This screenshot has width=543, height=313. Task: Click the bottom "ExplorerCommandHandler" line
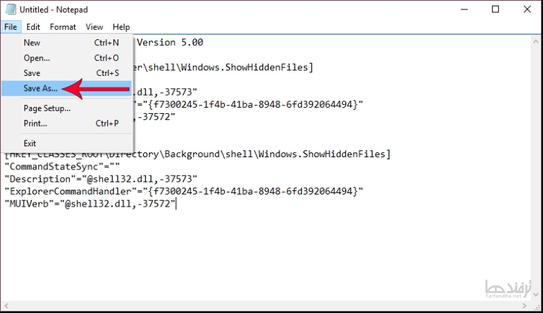tap(184, 192)
